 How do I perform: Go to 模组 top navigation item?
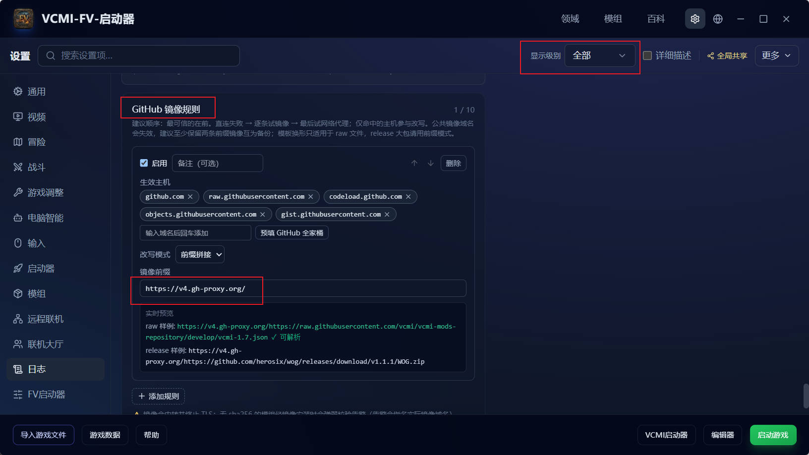[613, 19]
